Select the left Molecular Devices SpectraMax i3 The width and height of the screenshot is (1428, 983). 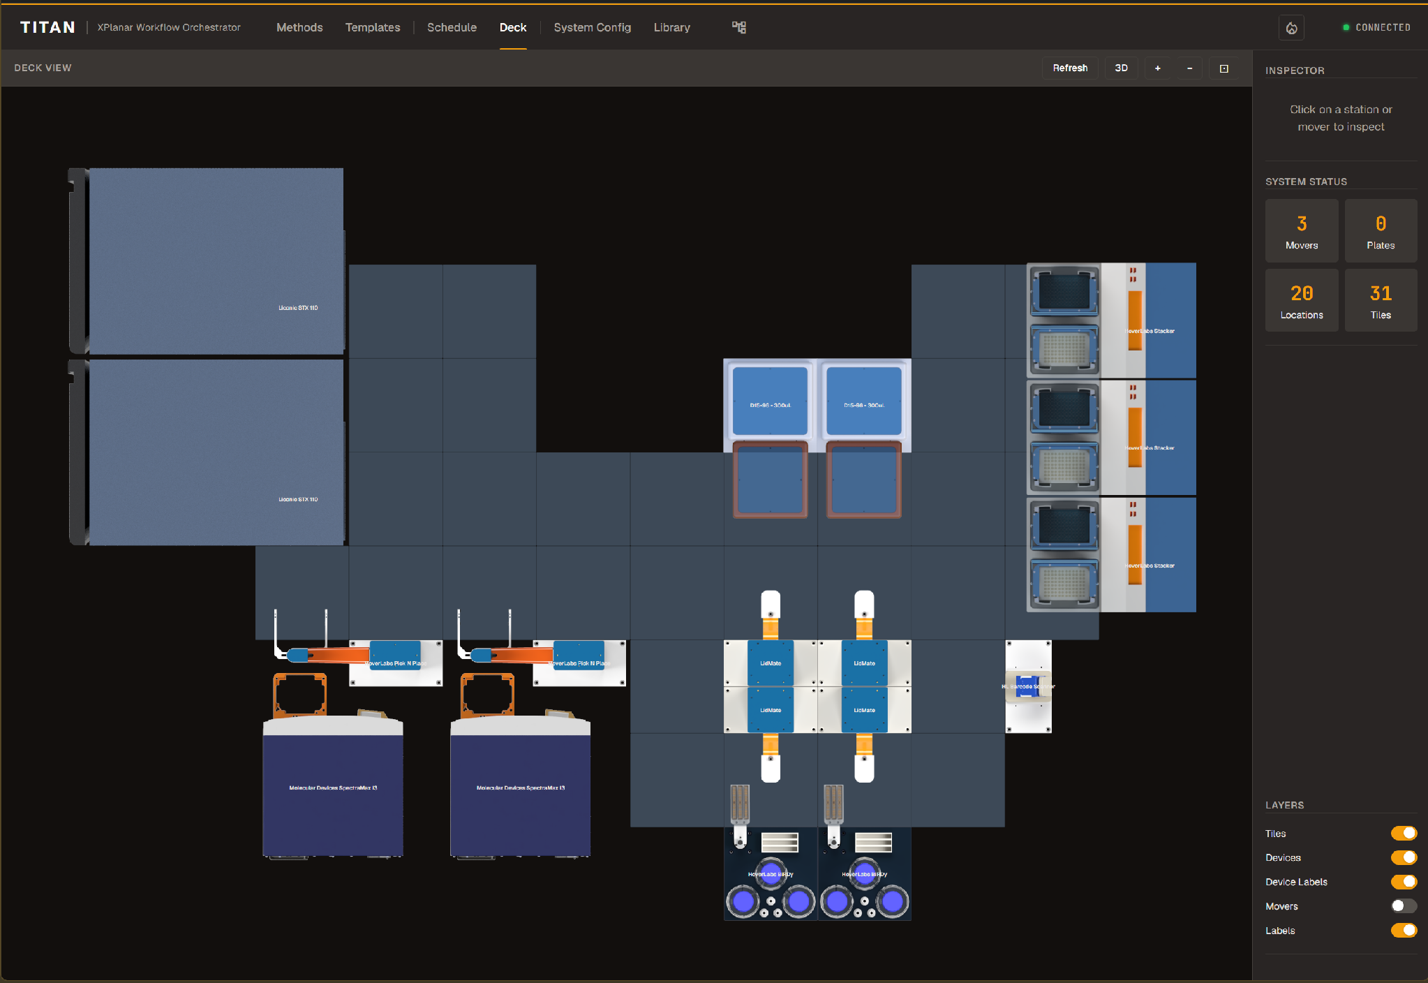(333, 788)
